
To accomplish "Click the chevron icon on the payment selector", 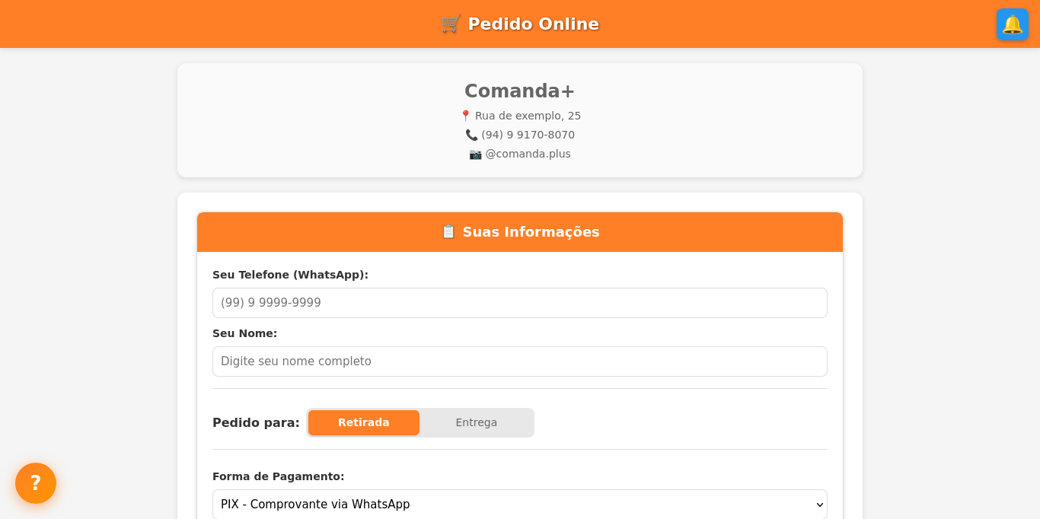I will point(820,505).
